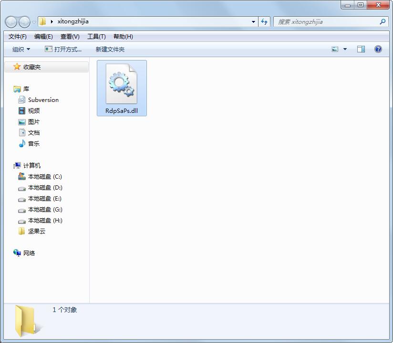
Task: Open 本地磁盘 (C:) drive
Action: (x=45, y=176)
